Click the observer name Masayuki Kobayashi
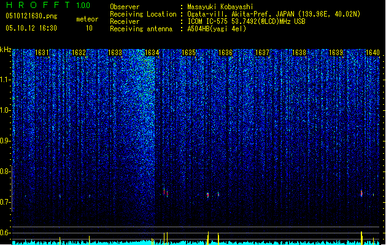The width and height of the screenshot is (386, 245). click(x=220, y=7)
